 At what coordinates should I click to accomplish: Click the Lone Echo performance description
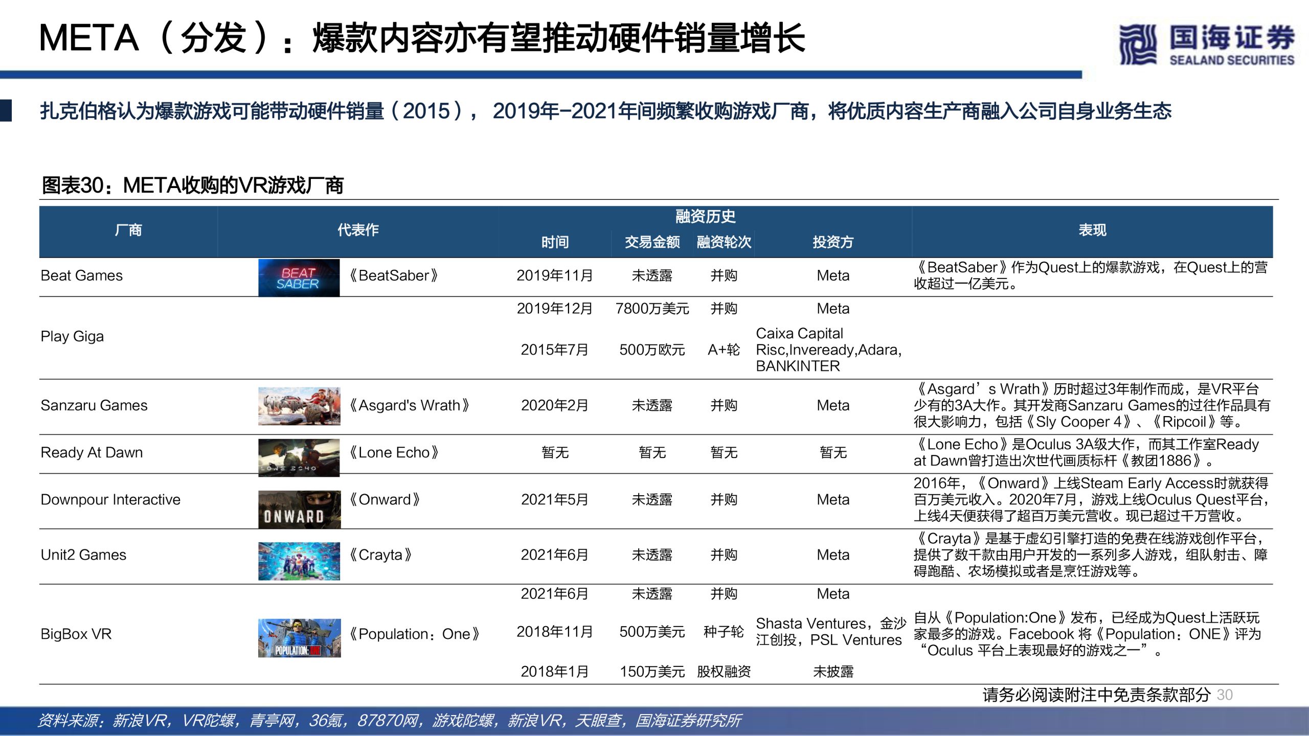coord(1087,452)
